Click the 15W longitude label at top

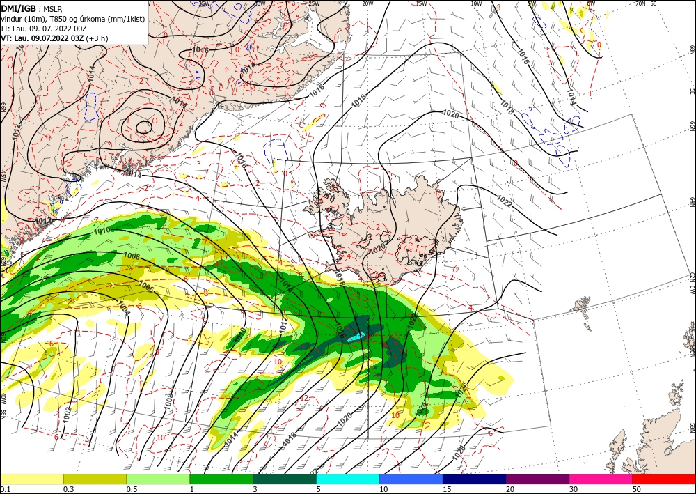(421, 3)
